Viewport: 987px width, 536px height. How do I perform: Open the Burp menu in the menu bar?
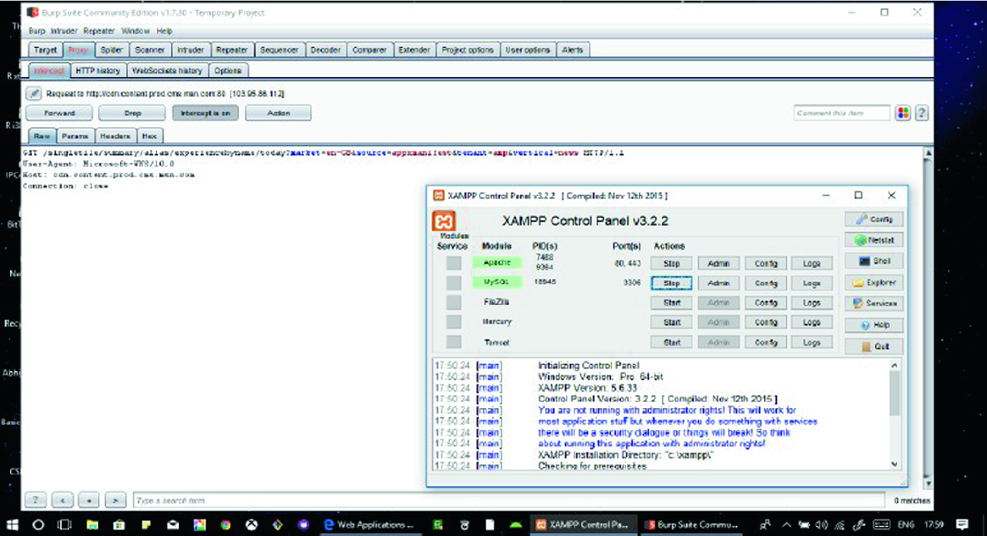pyautogui.click(x=36, y=31)
